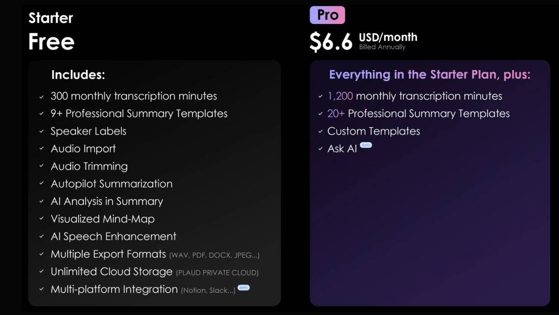559x315 pixels.
Task: Click the Free price label
Action: click(51, 42)
